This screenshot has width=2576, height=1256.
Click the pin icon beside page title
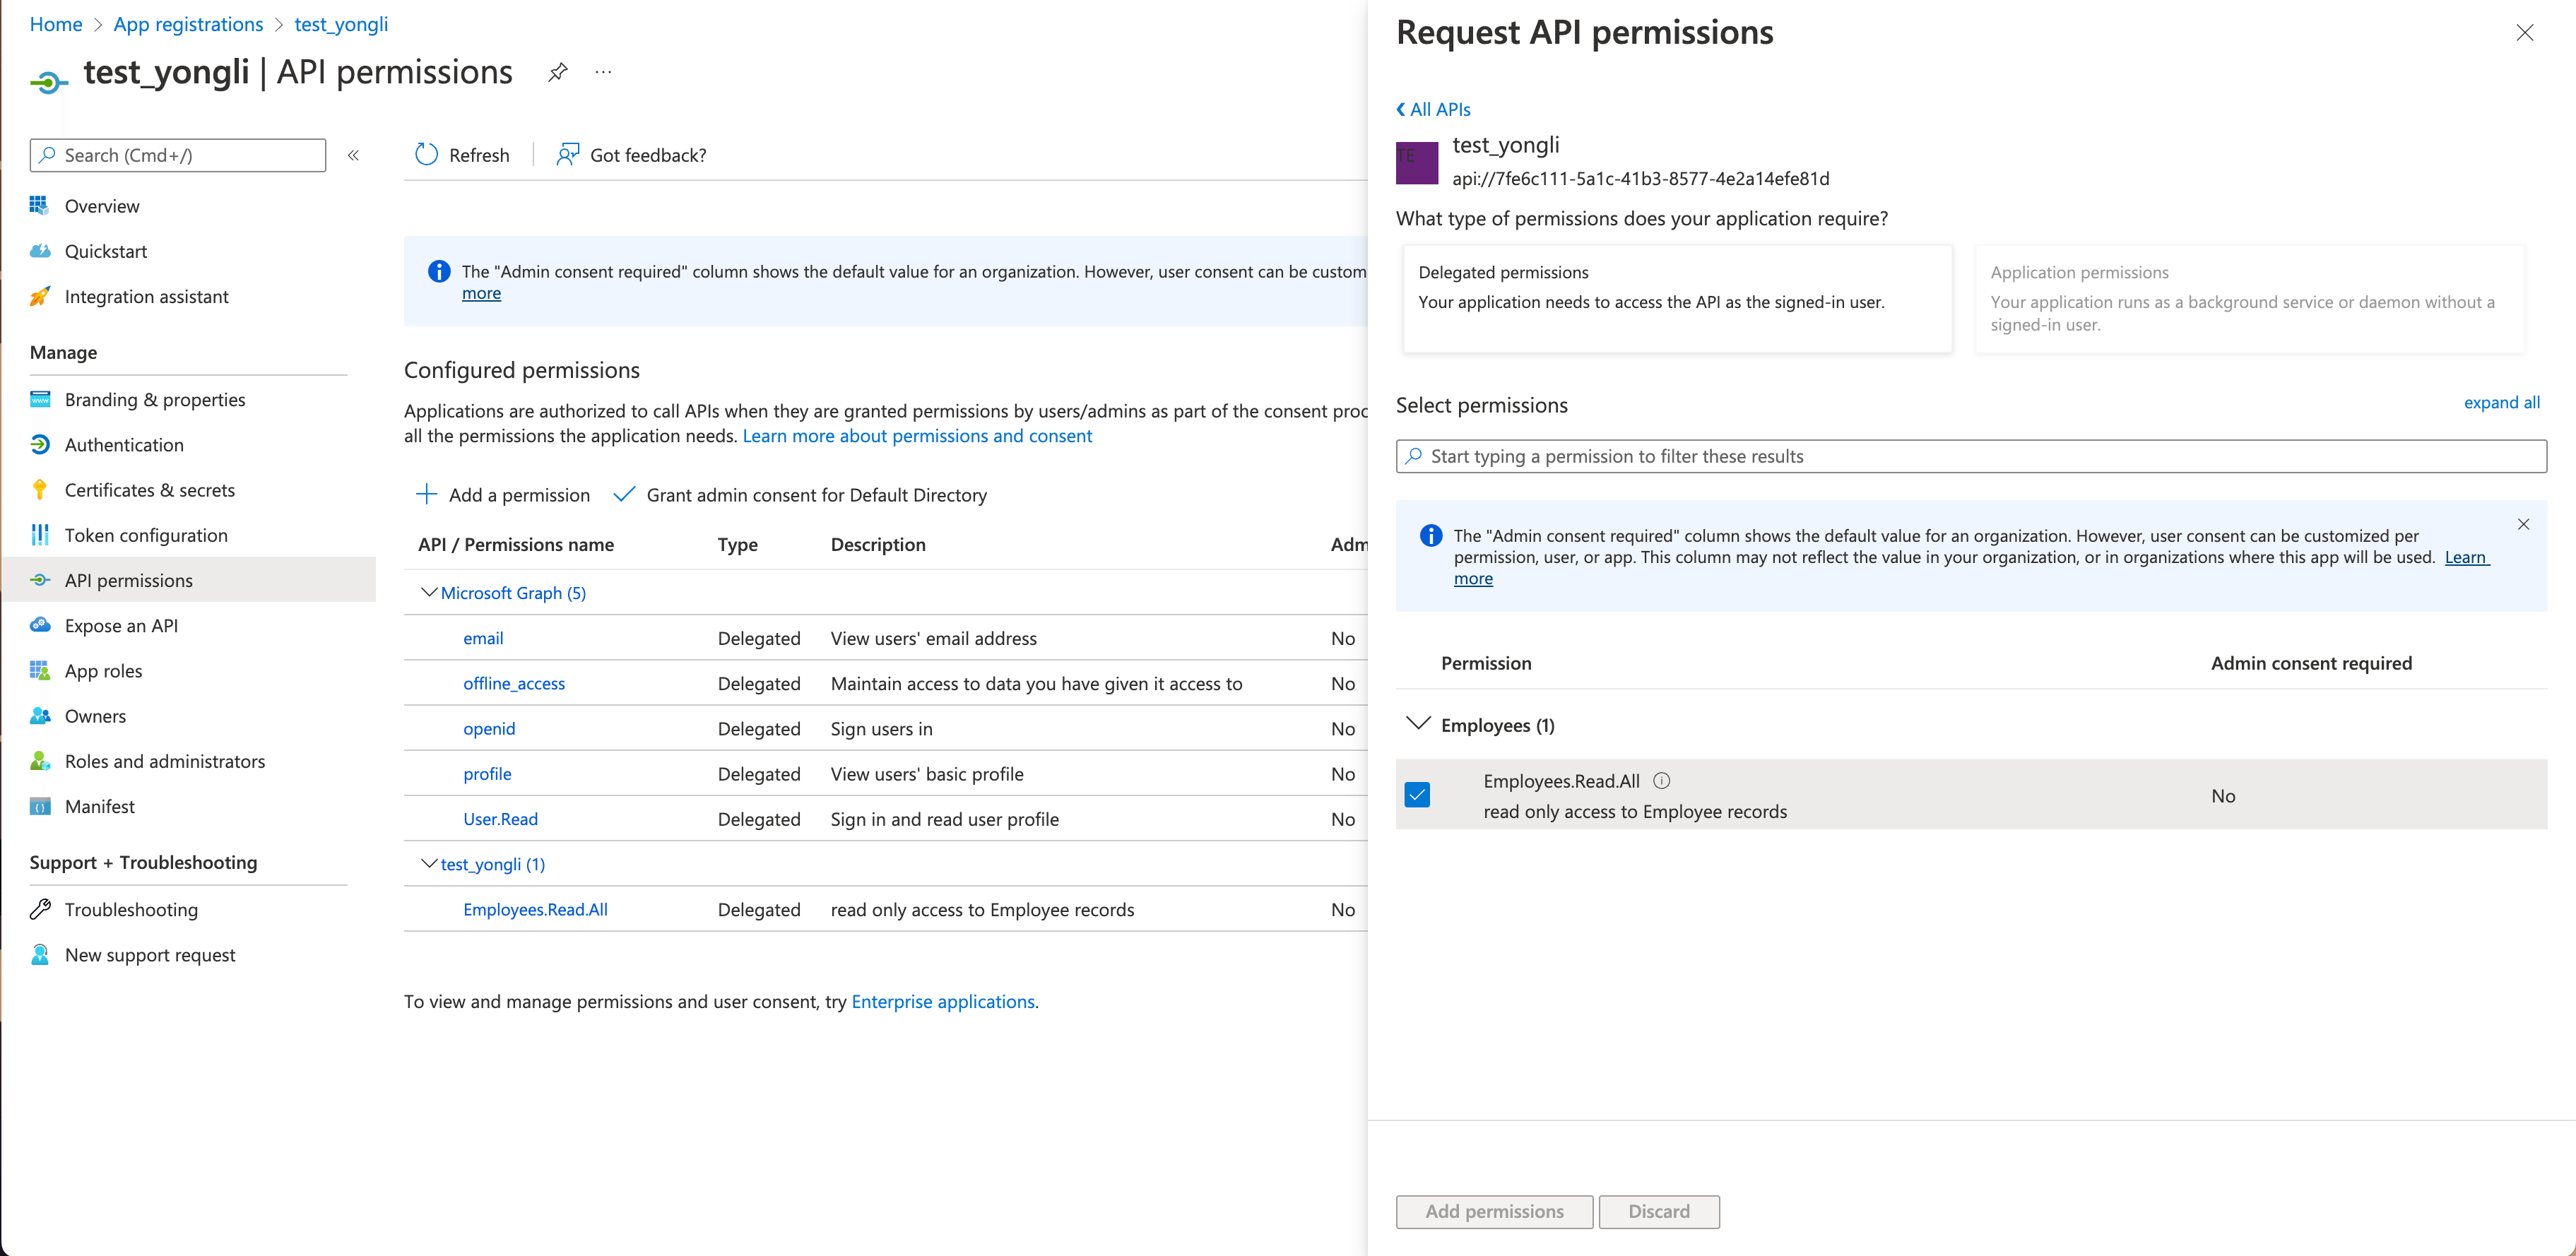click(558, 72)
